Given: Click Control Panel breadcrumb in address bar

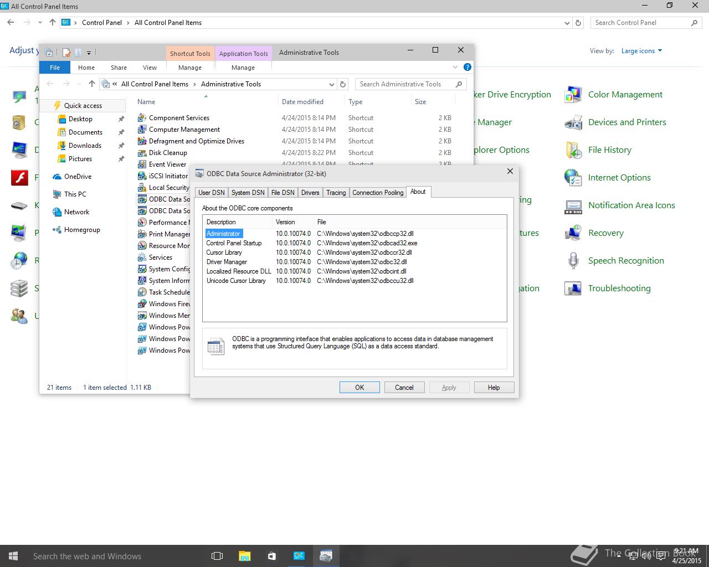Looking at the screenshot, I should [102, 23].
